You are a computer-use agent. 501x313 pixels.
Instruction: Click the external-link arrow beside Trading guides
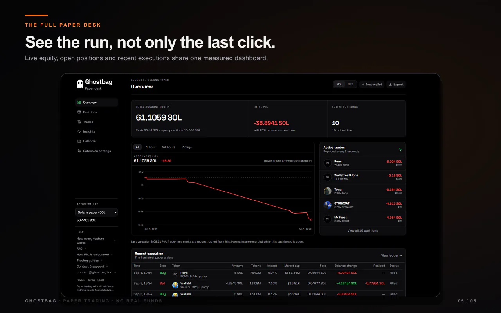pos(101,261)
